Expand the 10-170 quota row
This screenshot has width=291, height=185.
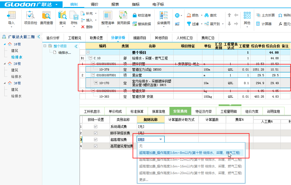pos(95,83)
